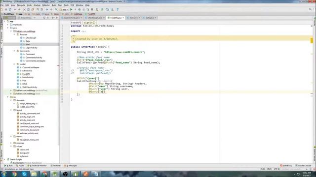Image resolution: width=316 pixels, height=177 pixels.
Task: Open the Run tool window button
Action: point(8,166)
